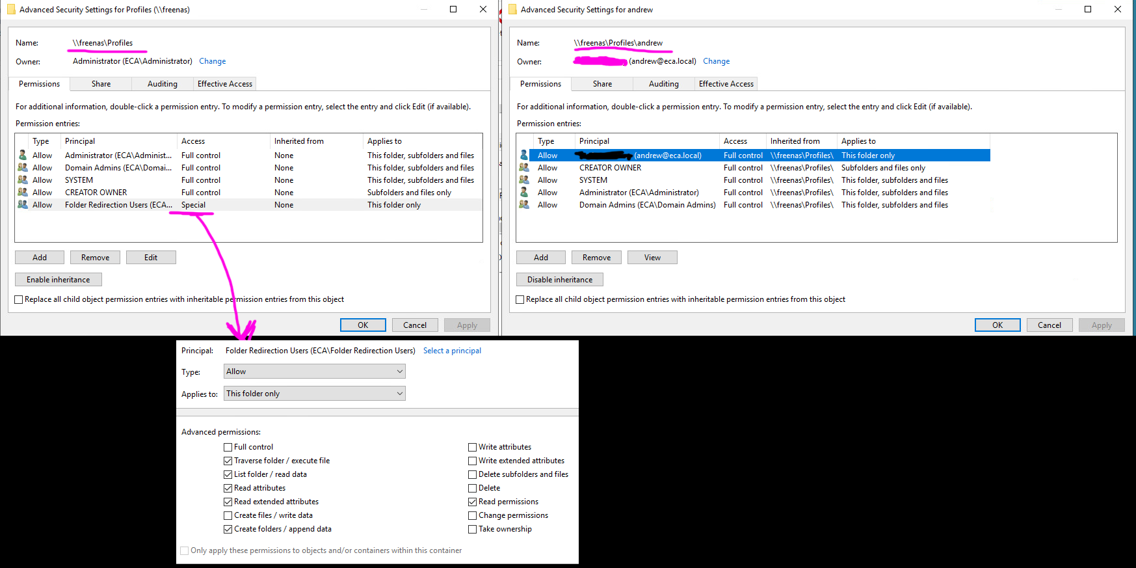Image resolution: width=1136 pixels, height=568 pixels.
Task: Click Add button in andrew window
Action: pyautogui.click(x=541, y=258)
